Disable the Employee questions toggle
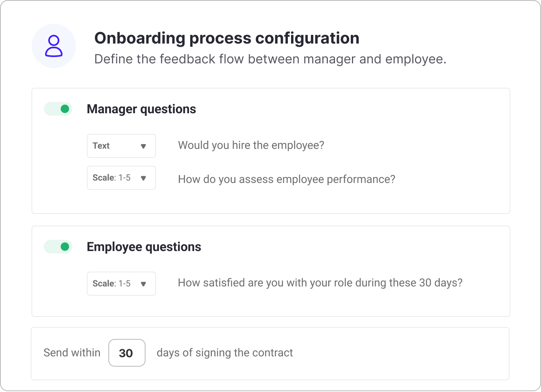The width and height of the screenshot is (541, 392). tap(59, 247)
